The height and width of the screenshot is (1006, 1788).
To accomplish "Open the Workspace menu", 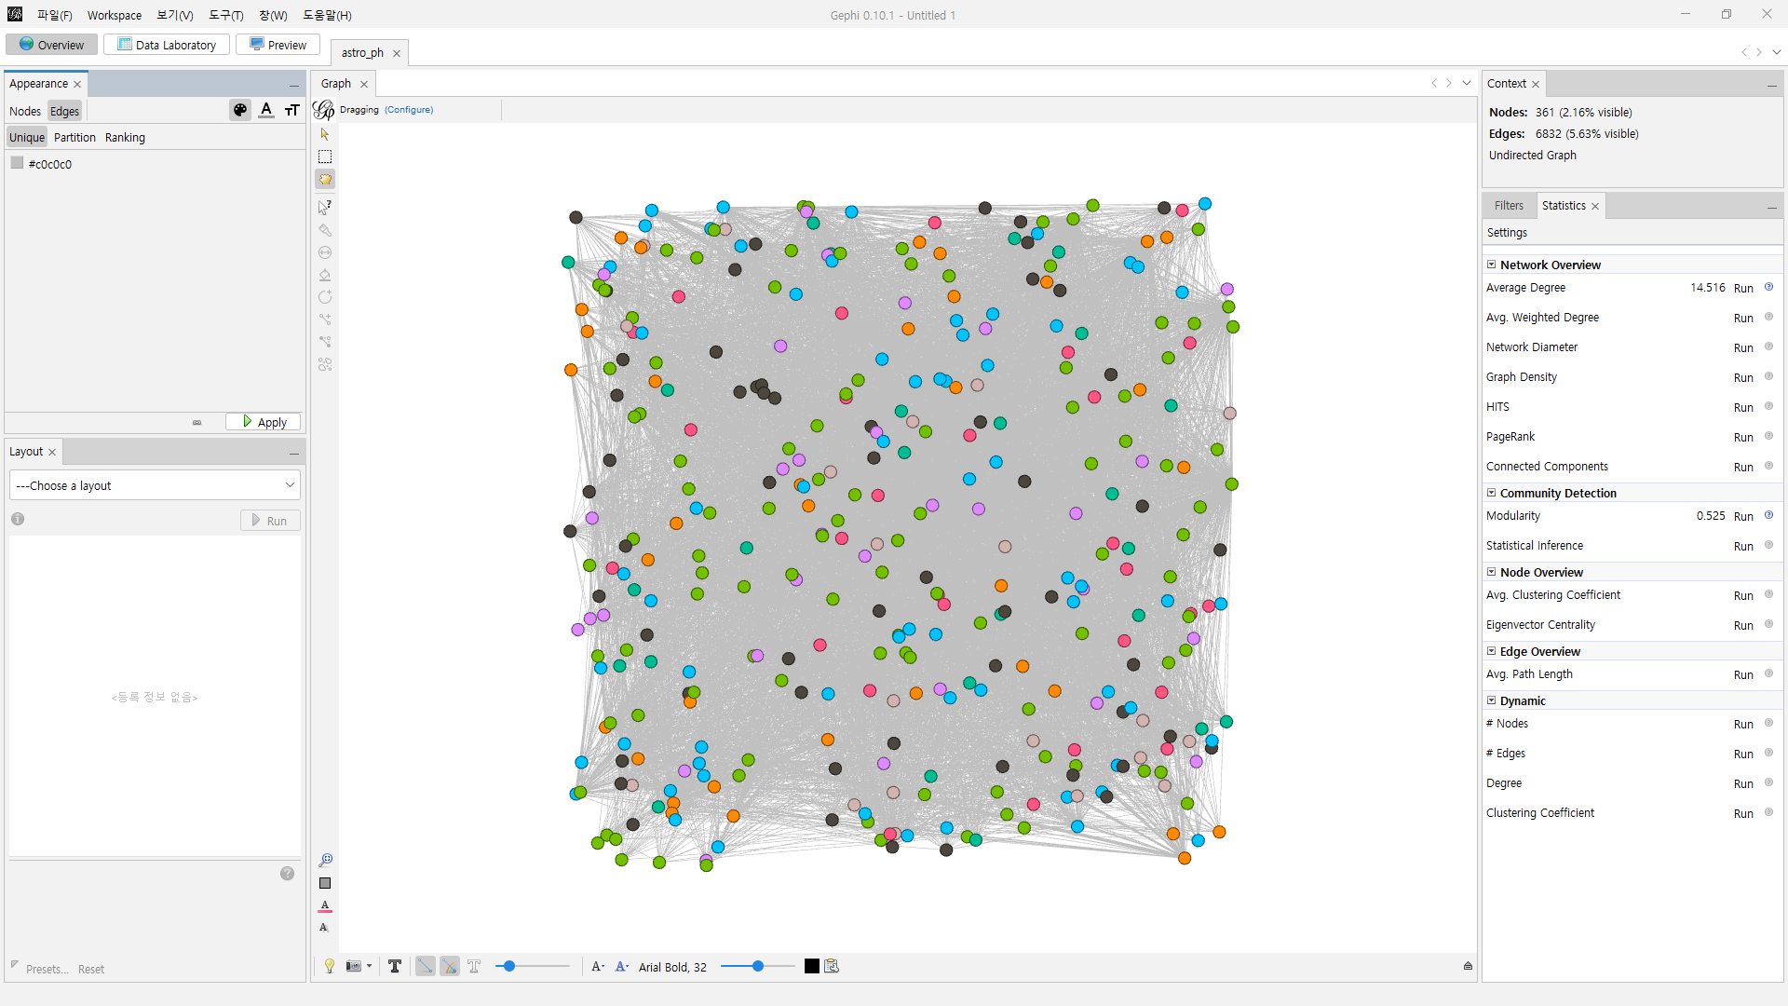I will pos(114,15).
